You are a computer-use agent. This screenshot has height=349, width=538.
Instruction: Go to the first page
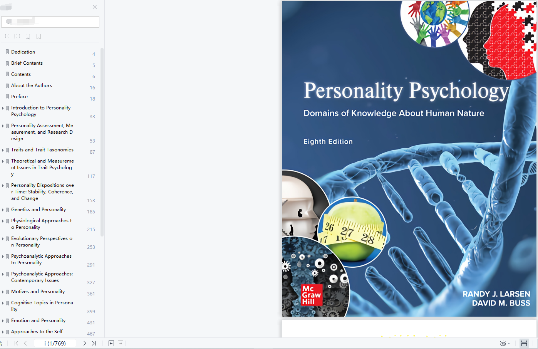coord(16,343)
